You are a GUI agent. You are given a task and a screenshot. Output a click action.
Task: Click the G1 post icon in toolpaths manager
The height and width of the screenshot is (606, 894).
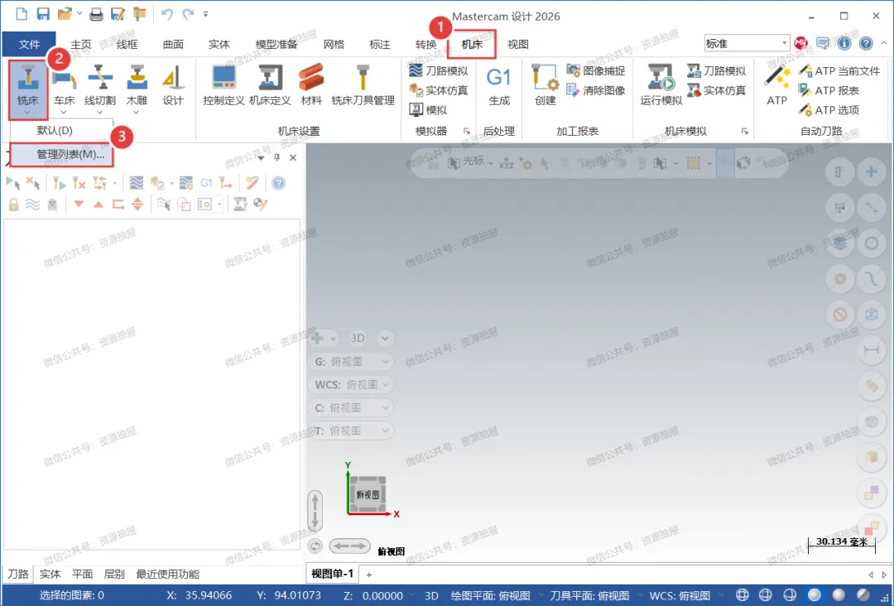tap(206, 183)
